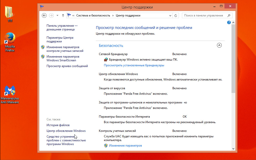The image size is (256, 160).
Task: Go up one level with Up arrow
Action: tap(63, 15)
